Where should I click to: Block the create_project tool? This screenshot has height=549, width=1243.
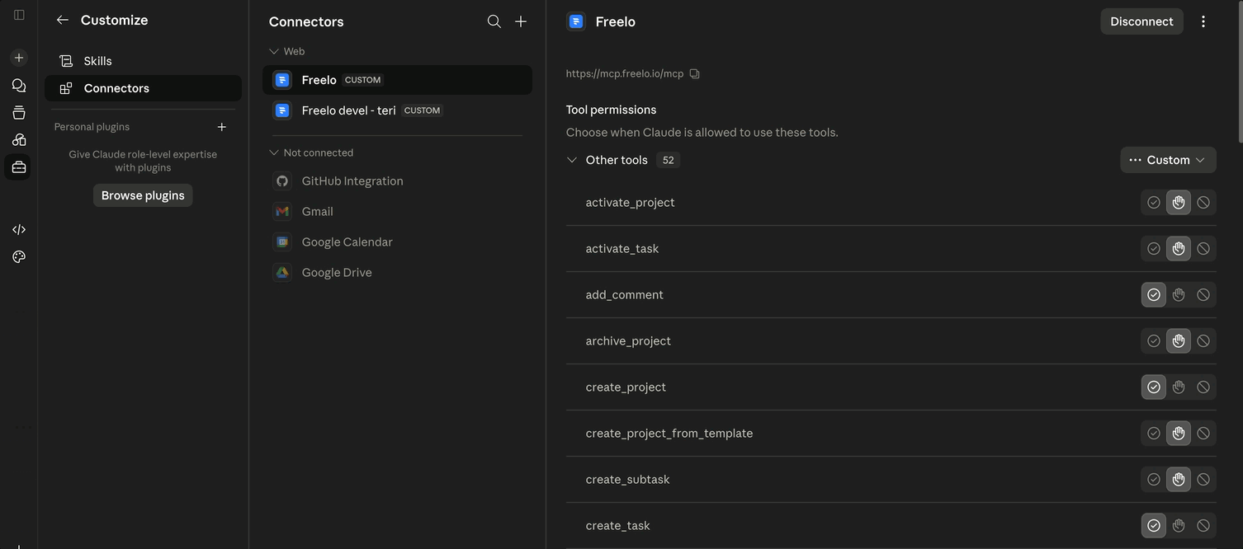coord(1203,387)
